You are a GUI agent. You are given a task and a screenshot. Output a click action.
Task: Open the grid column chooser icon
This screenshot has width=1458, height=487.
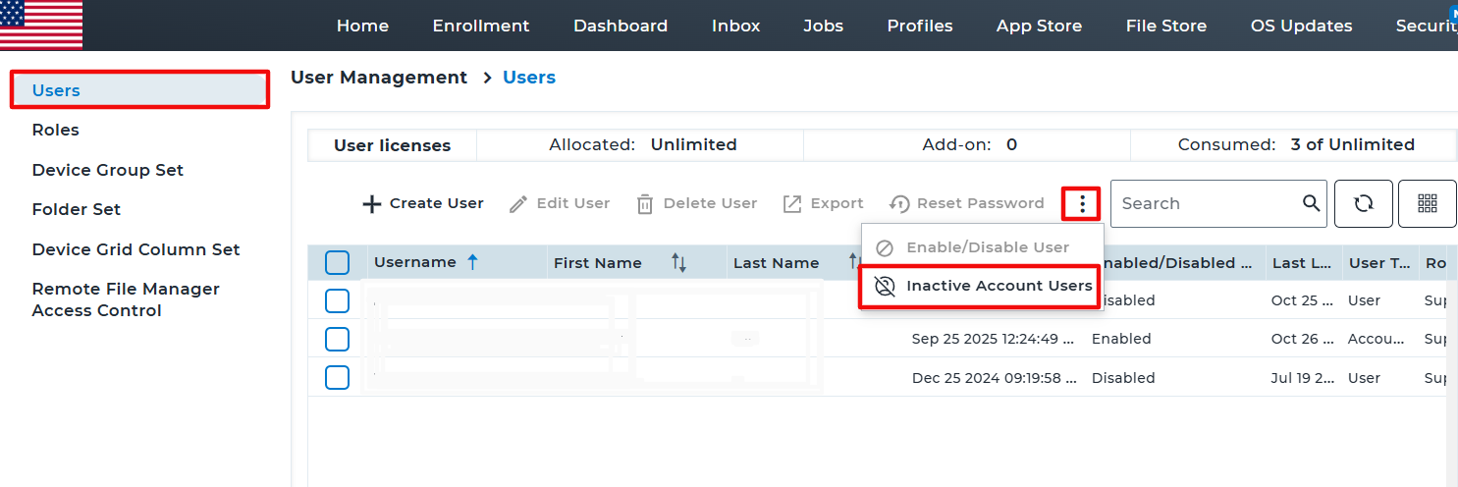1427,203
